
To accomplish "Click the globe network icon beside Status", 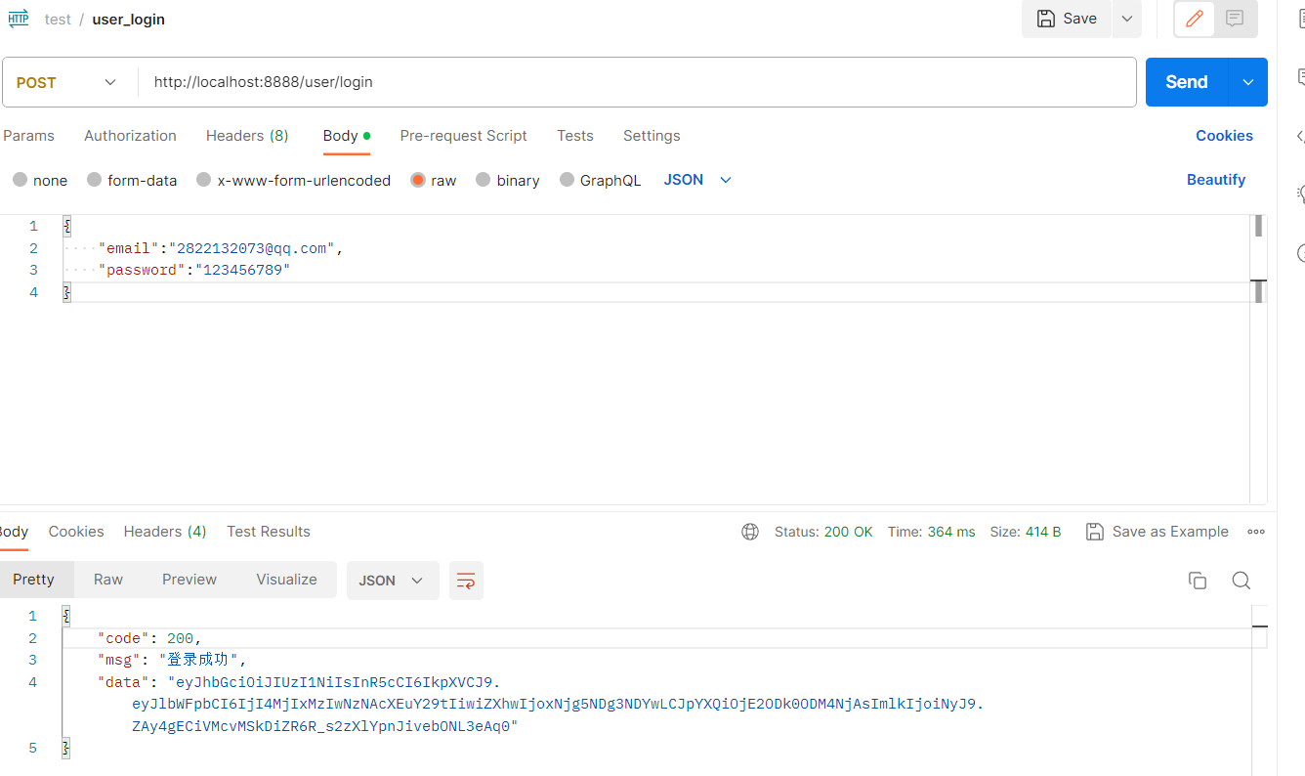I will click(x=750, y=532).
